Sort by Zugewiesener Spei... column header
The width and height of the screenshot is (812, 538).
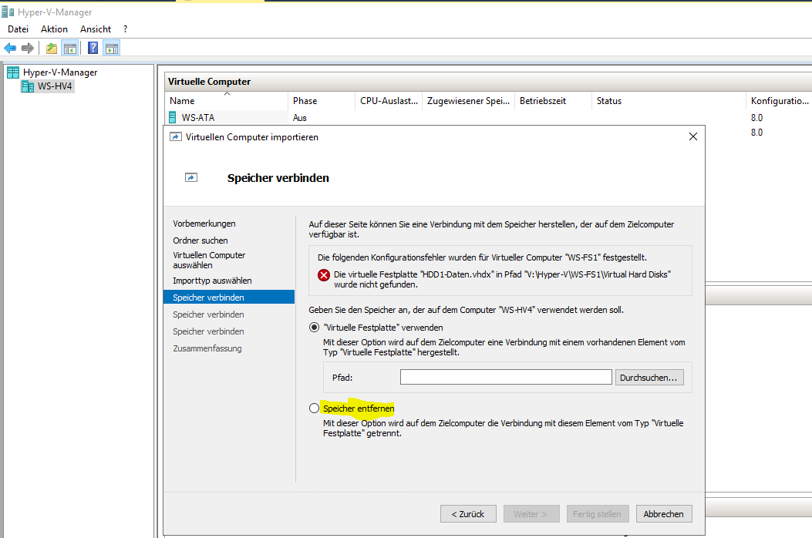click(x=469, y=100)
